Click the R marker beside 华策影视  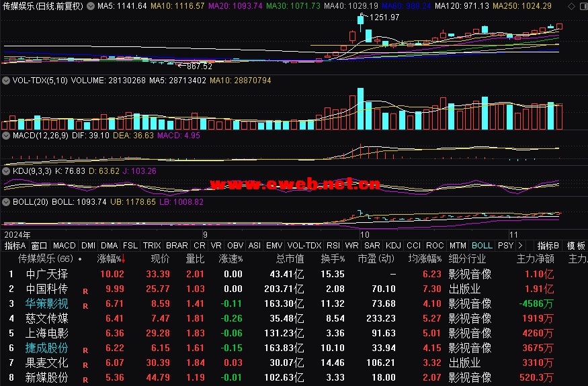pos(85,306)
